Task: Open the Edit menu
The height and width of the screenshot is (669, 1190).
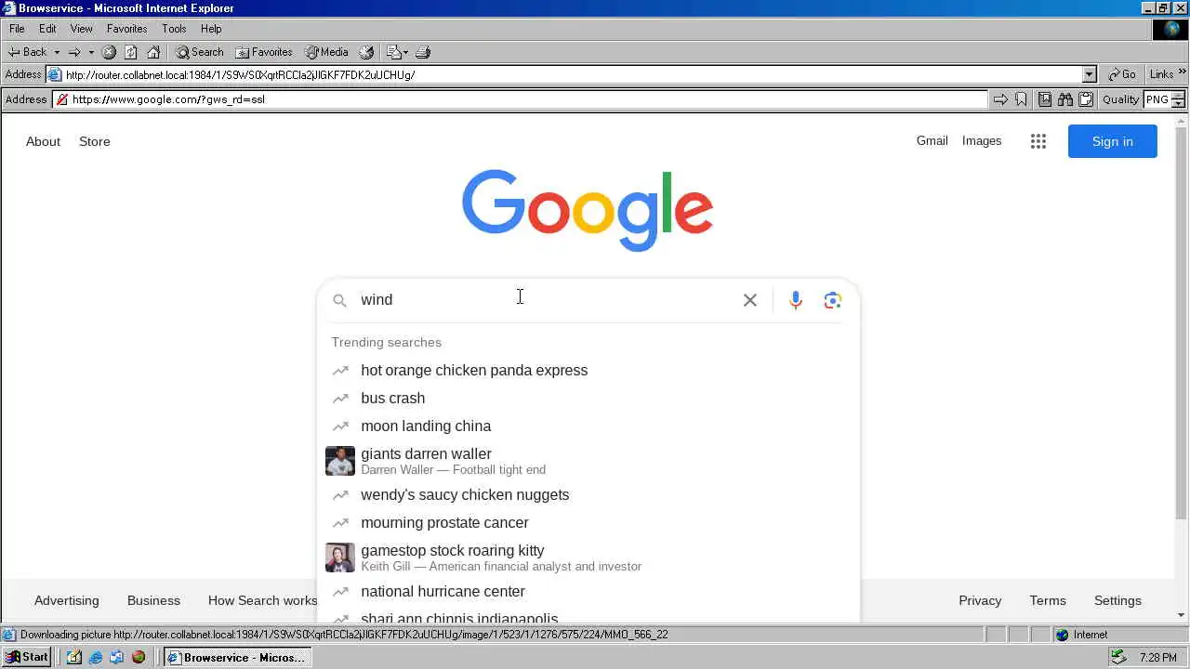Action: click(47, 29)
